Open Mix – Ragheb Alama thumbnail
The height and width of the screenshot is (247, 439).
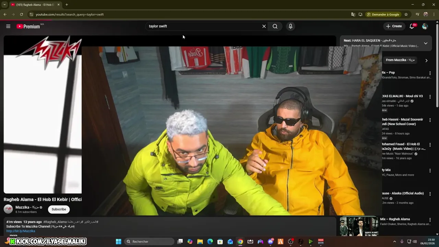pyautogui.click(x=359, y=226)
